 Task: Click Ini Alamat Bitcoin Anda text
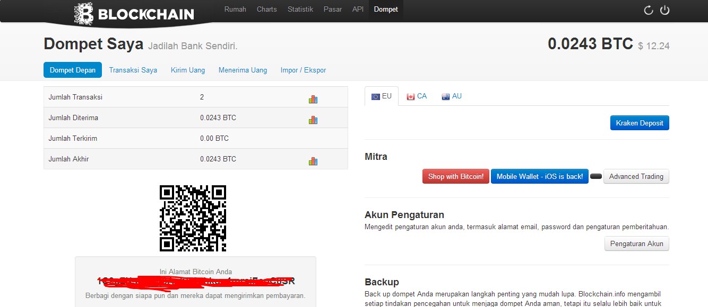195,272
